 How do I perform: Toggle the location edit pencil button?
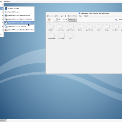pyautogui.click(x=49, y=20)
